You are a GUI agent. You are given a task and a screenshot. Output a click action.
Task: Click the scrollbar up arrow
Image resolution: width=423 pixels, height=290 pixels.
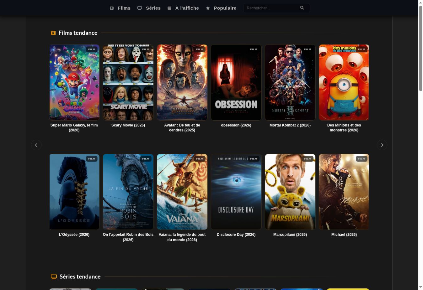421,3
